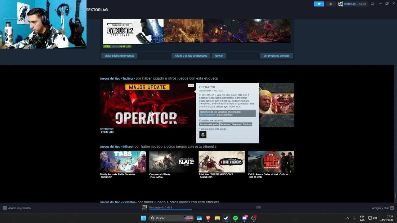Open the «Tácticos» tag link
This screenshot has width=397, height=223.
117,78
